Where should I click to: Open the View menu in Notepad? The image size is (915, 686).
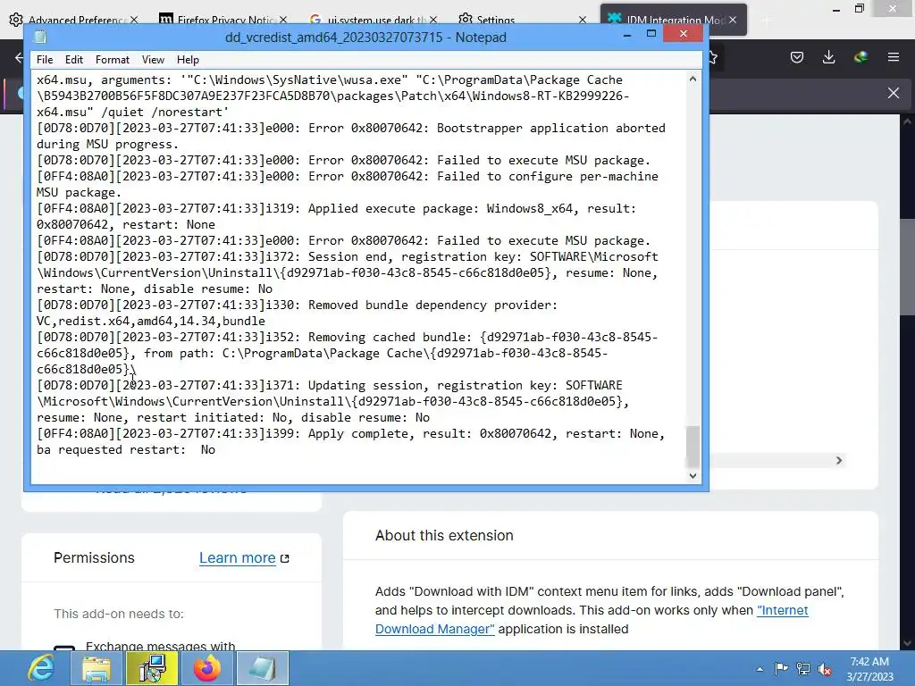coord(153,60)
